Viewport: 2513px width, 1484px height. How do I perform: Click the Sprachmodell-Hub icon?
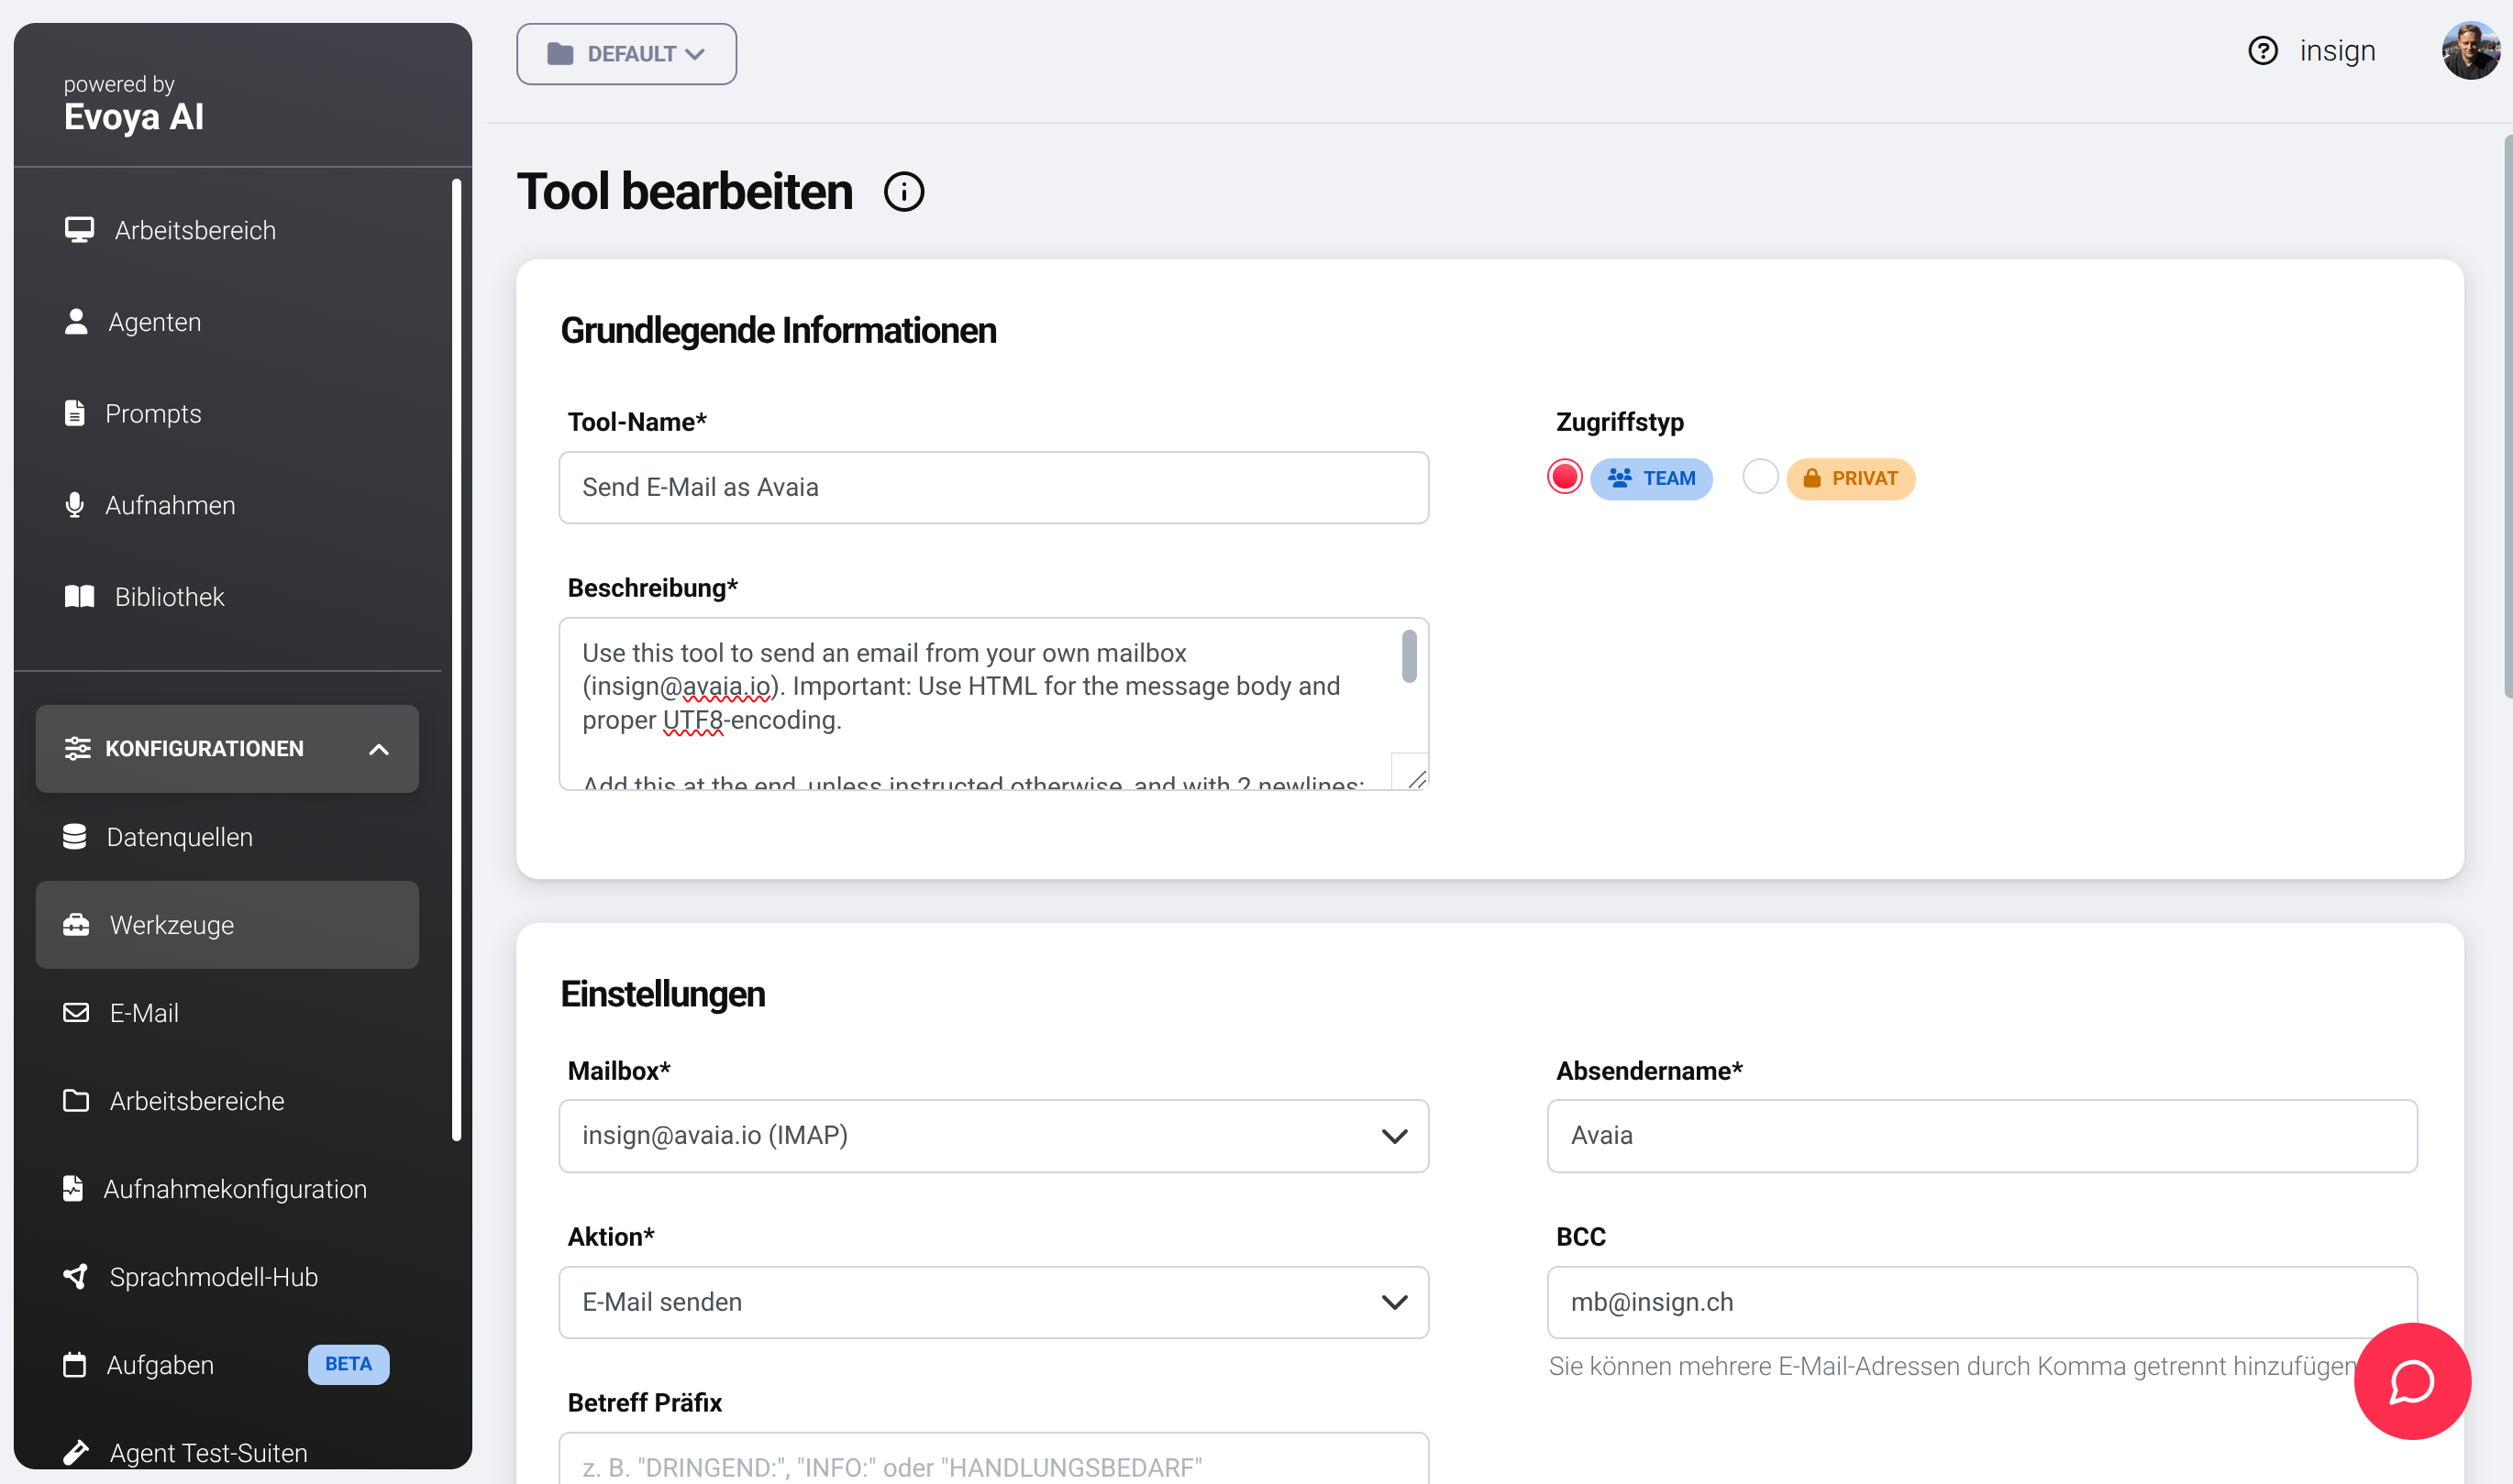pos(75,1277)
